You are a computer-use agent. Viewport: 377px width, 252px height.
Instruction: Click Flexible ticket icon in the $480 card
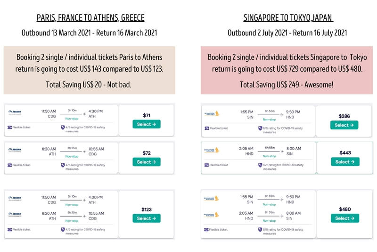click(206, 229)
